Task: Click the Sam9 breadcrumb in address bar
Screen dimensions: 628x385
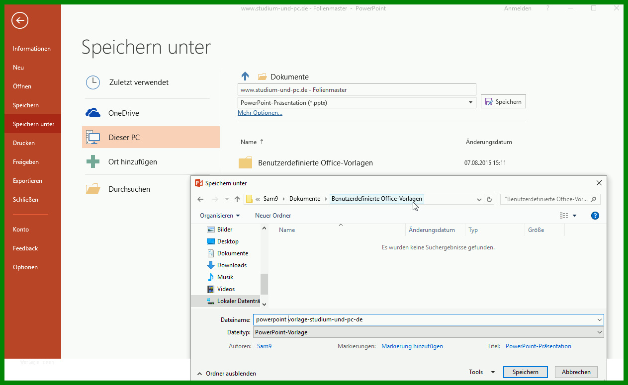Action: pyautogui.click(x=270, y=199)
